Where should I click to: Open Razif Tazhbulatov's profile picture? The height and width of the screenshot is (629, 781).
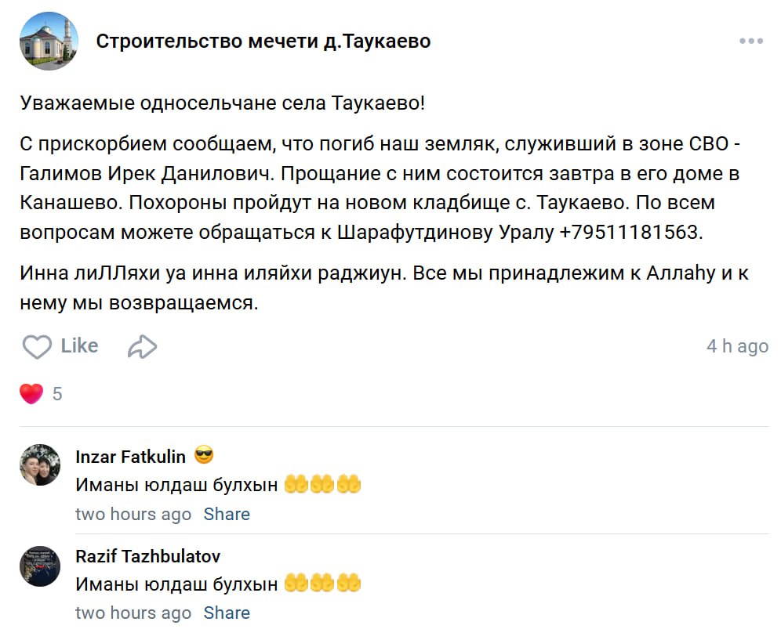(40, 566)
